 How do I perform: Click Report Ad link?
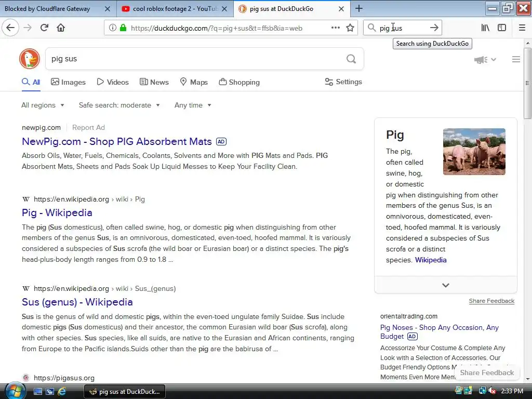[88, 128]
